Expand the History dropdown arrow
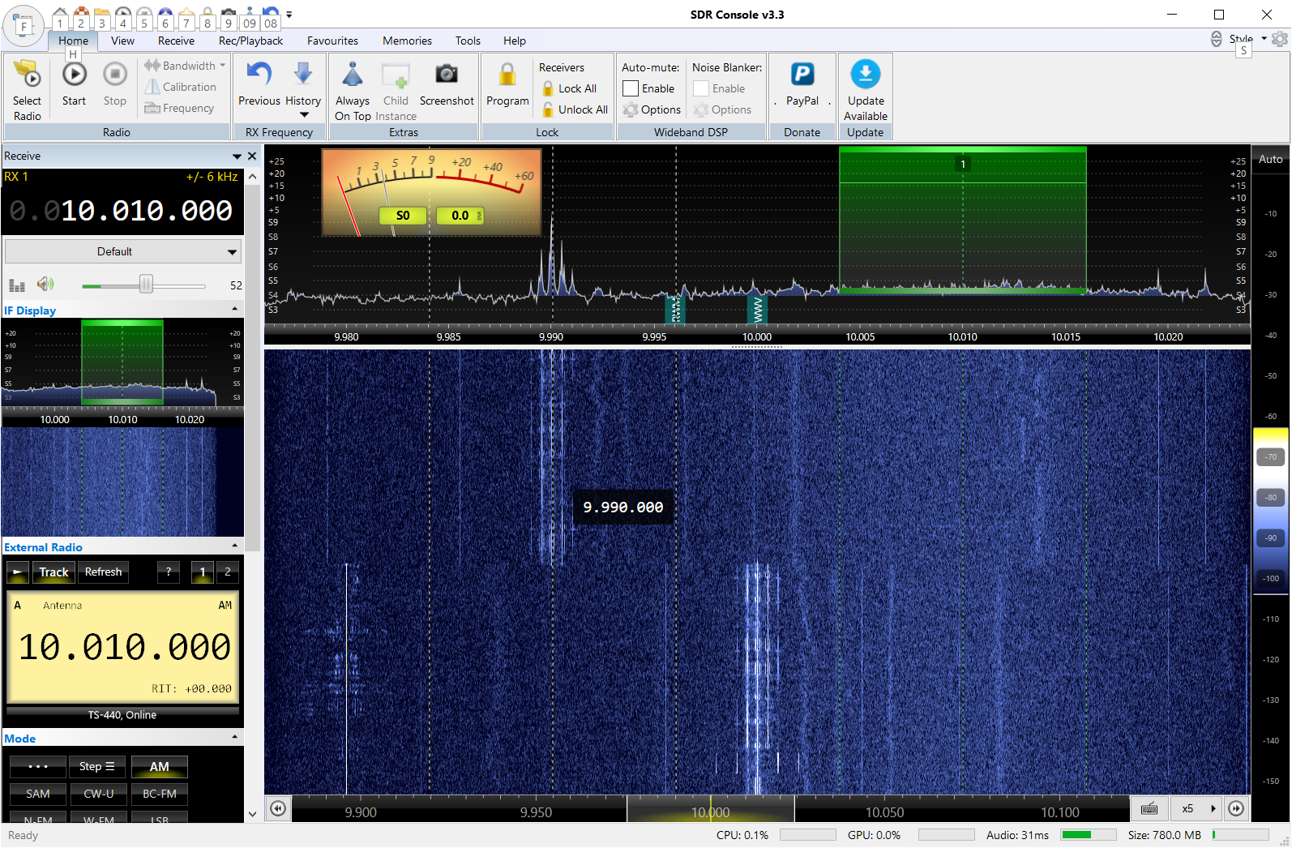 [304, 115]
